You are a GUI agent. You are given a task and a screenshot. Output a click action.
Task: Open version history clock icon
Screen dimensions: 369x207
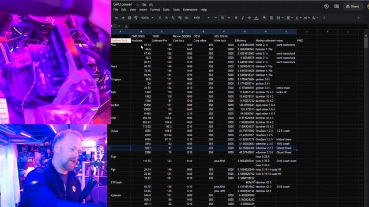tap(326, 6)
